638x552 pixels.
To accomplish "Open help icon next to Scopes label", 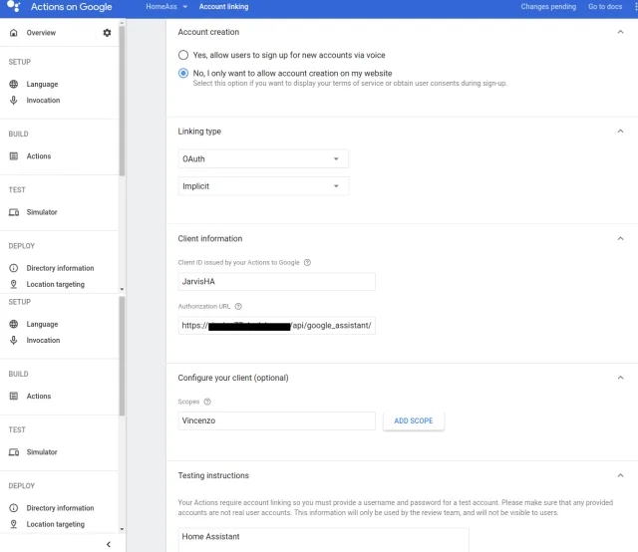I will click(207, 402).
